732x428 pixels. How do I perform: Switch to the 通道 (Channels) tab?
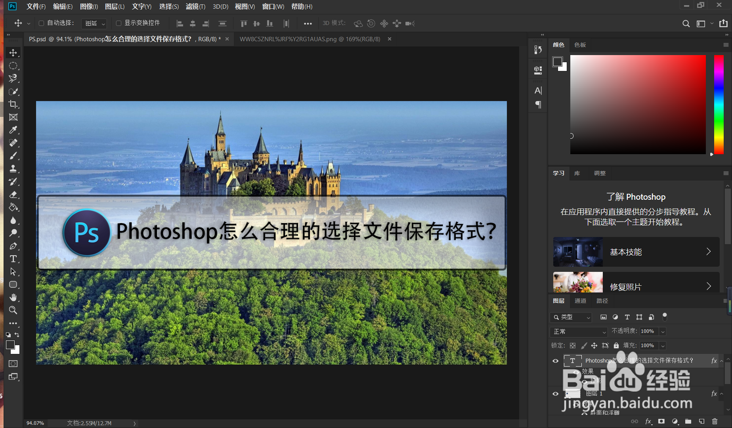click(x=580, y=301)
